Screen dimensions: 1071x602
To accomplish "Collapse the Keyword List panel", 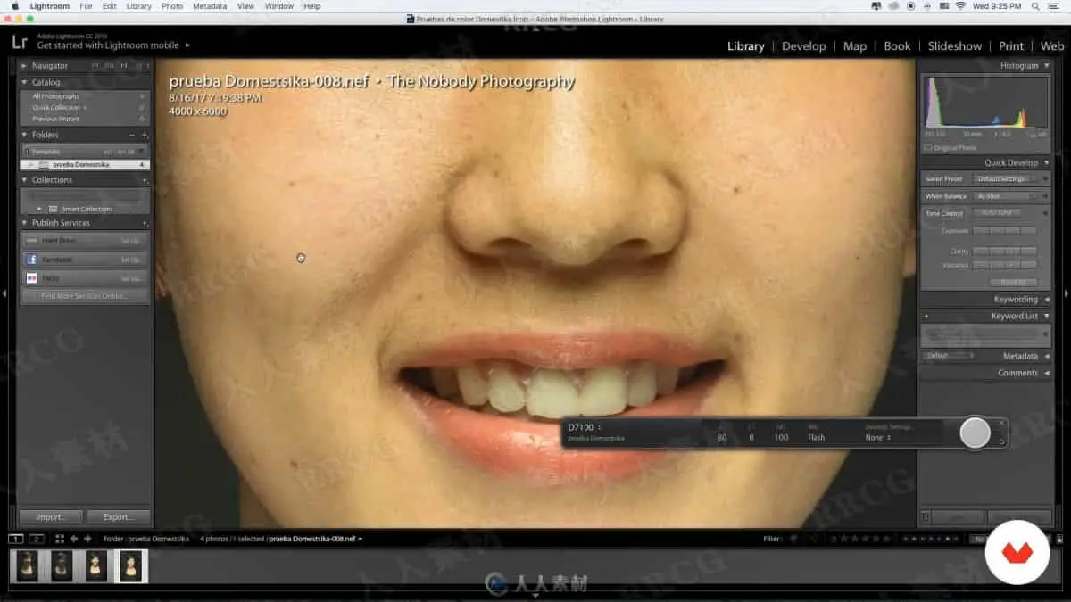I will [1046, 317].
